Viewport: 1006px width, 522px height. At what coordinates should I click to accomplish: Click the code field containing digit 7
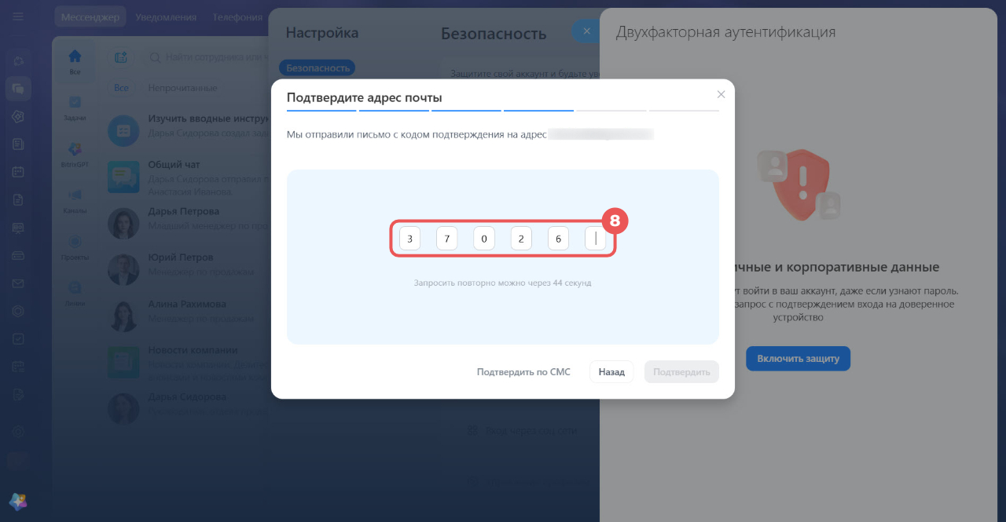[x=446, y=238]
